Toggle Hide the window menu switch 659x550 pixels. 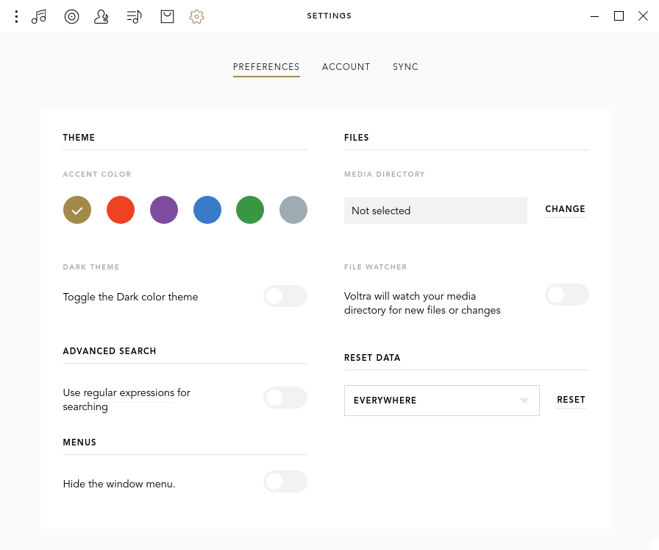[285, 482]
